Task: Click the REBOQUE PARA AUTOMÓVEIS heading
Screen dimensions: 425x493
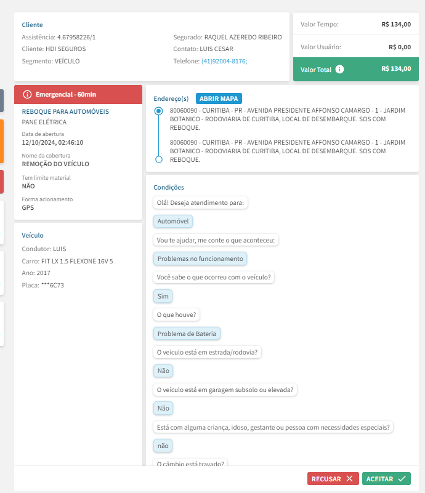Action: pyautogui.click(x=65, y=112)
